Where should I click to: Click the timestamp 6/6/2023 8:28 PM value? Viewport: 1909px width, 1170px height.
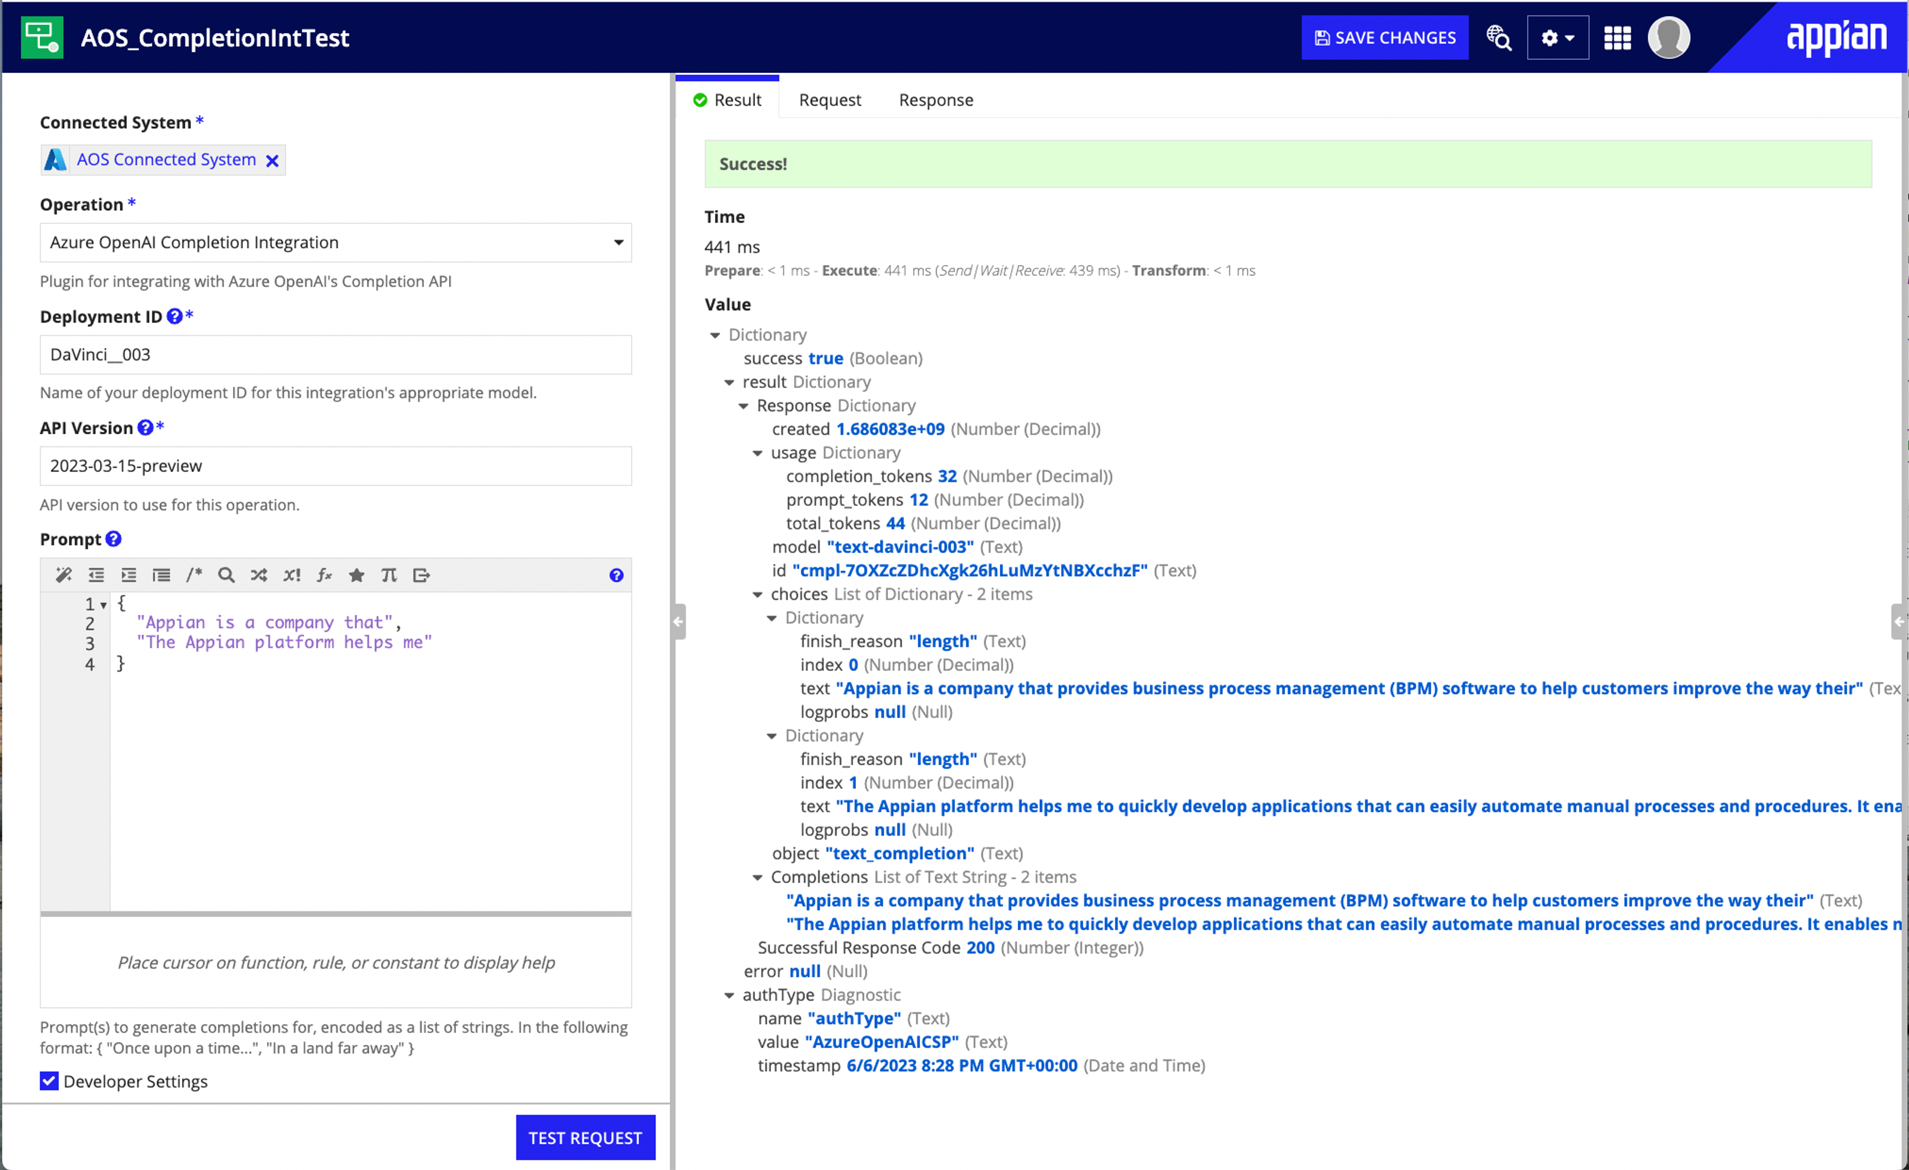961,1066
